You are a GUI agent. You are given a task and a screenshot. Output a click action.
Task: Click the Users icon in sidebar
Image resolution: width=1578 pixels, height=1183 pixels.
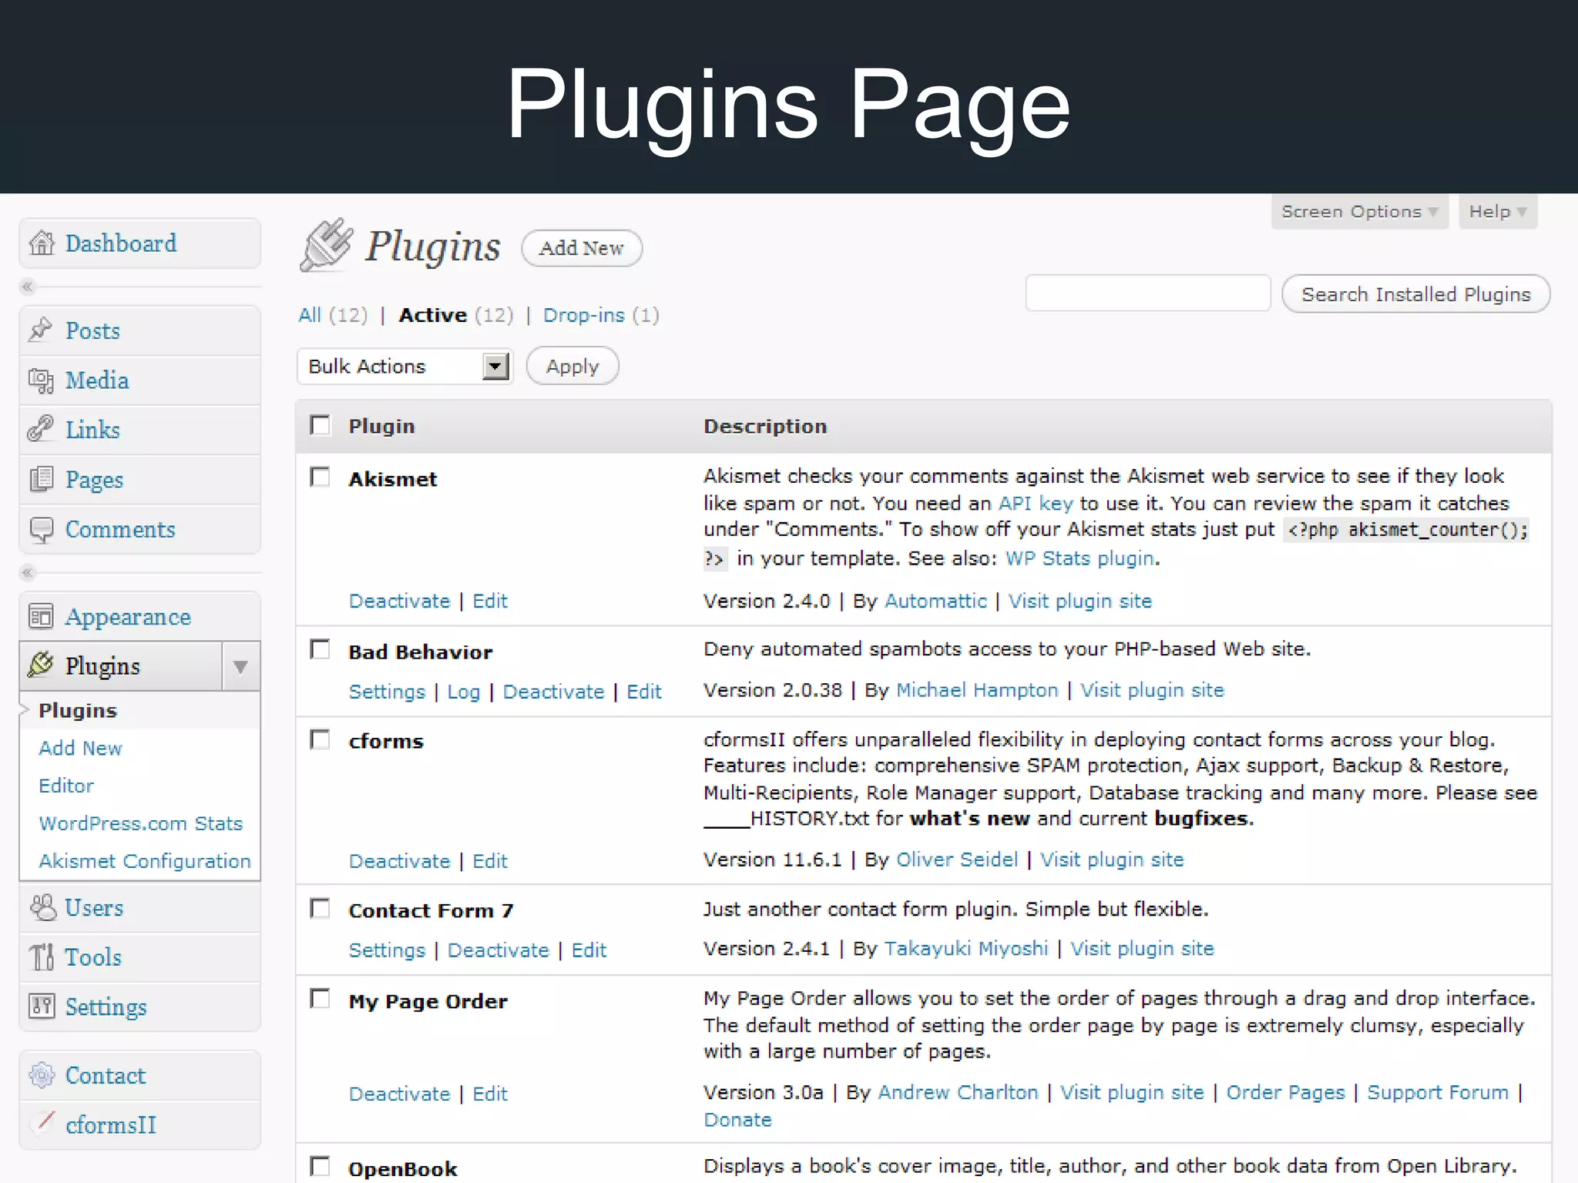(x=42, y=908)
